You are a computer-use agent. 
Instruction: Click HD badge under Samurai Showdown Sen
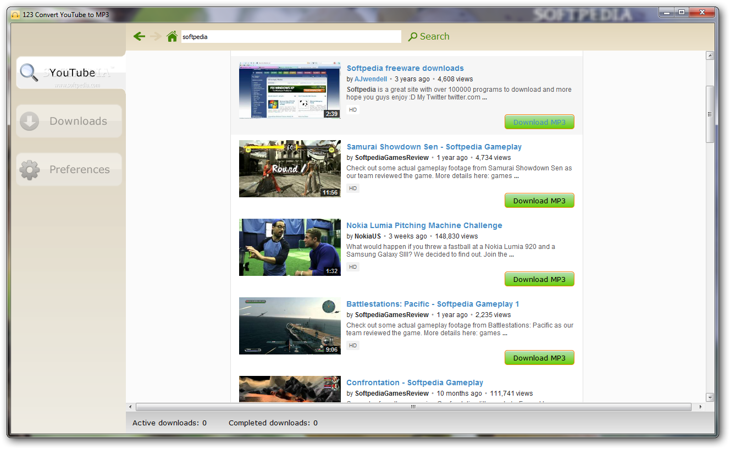pos(353,189)
